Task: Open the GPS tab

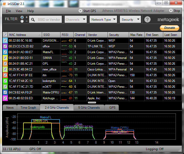Action: [x=112, y=108]
